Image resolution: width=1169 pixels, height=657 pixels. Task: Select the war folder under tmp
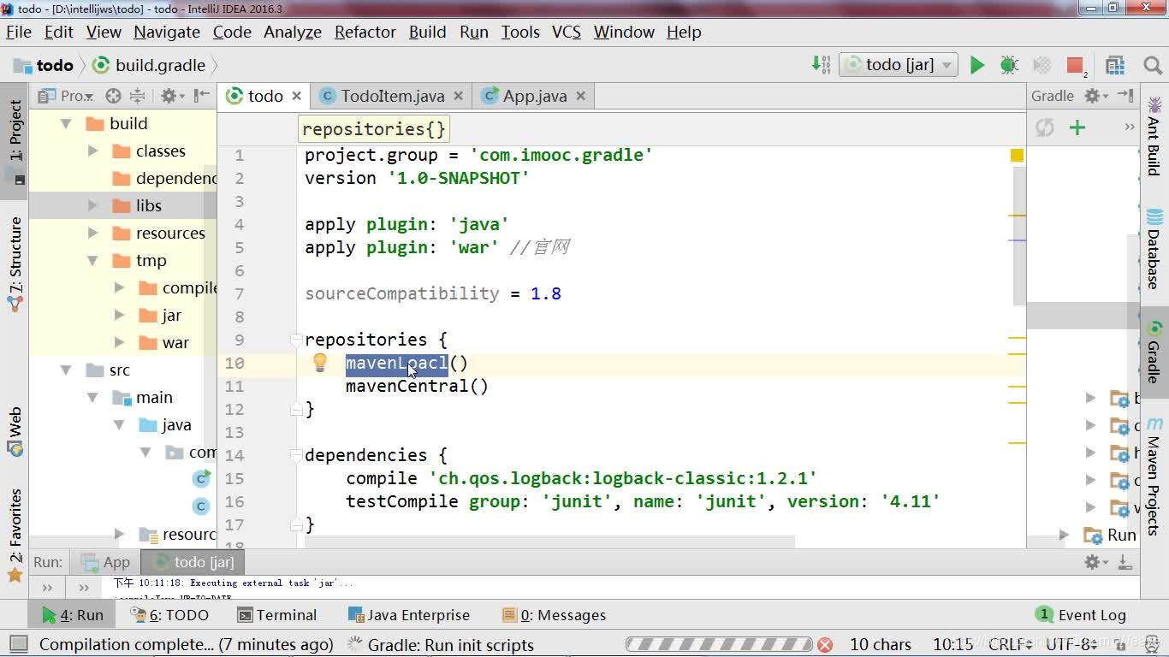(175, 343)
